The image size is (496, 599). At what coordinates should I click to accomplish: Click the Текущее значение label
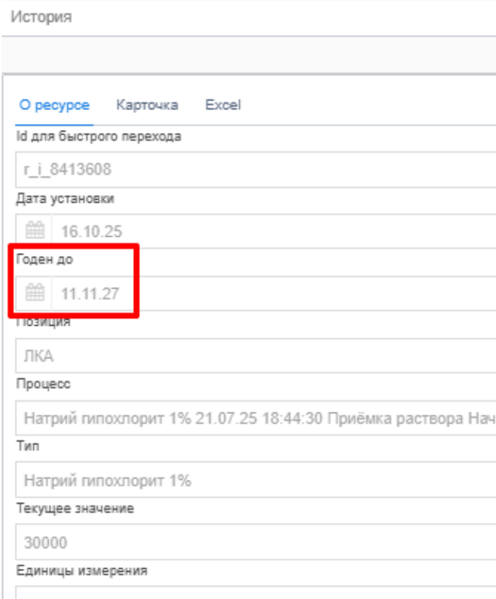(75, 508)
